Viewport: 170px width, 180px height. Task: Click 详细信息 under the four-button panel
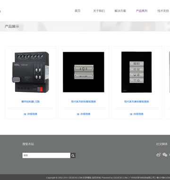click(138, 114)
